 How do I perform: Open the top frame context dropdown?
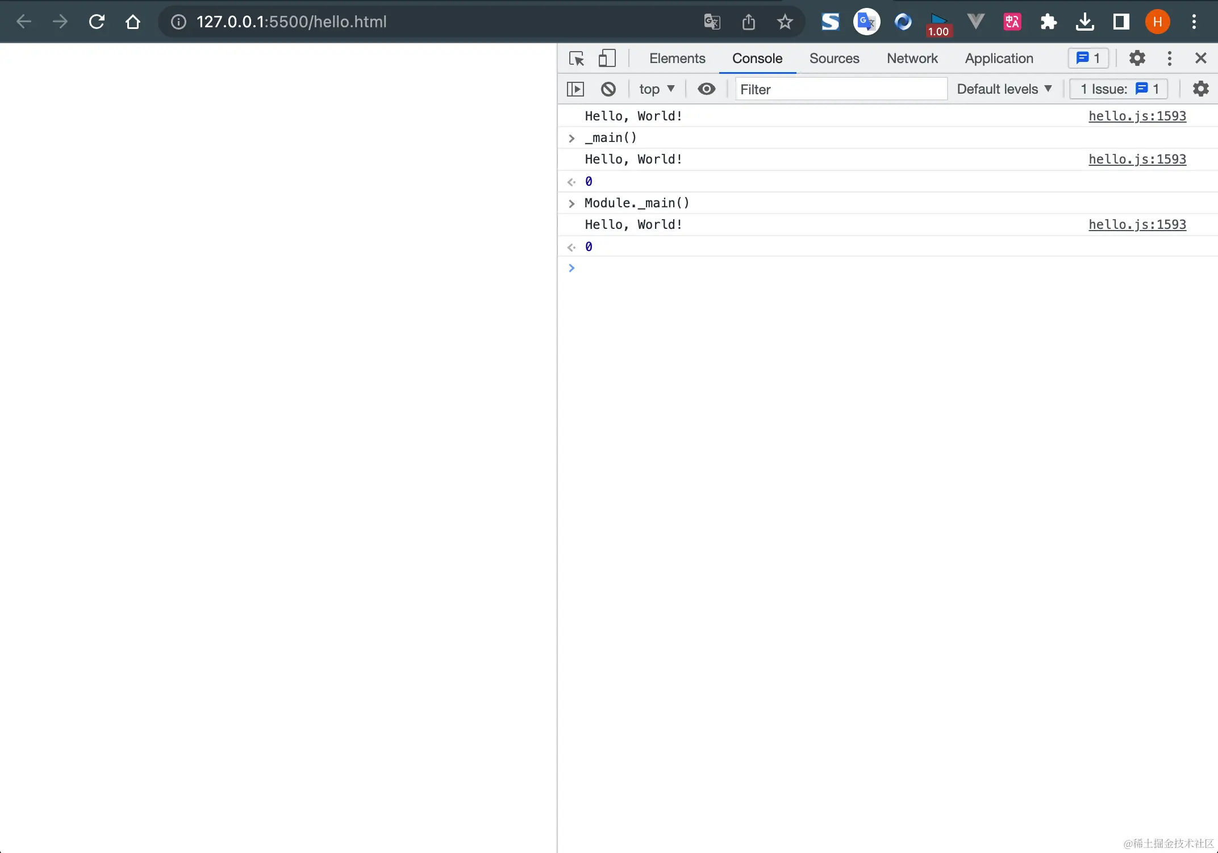(x=657, y=89)
